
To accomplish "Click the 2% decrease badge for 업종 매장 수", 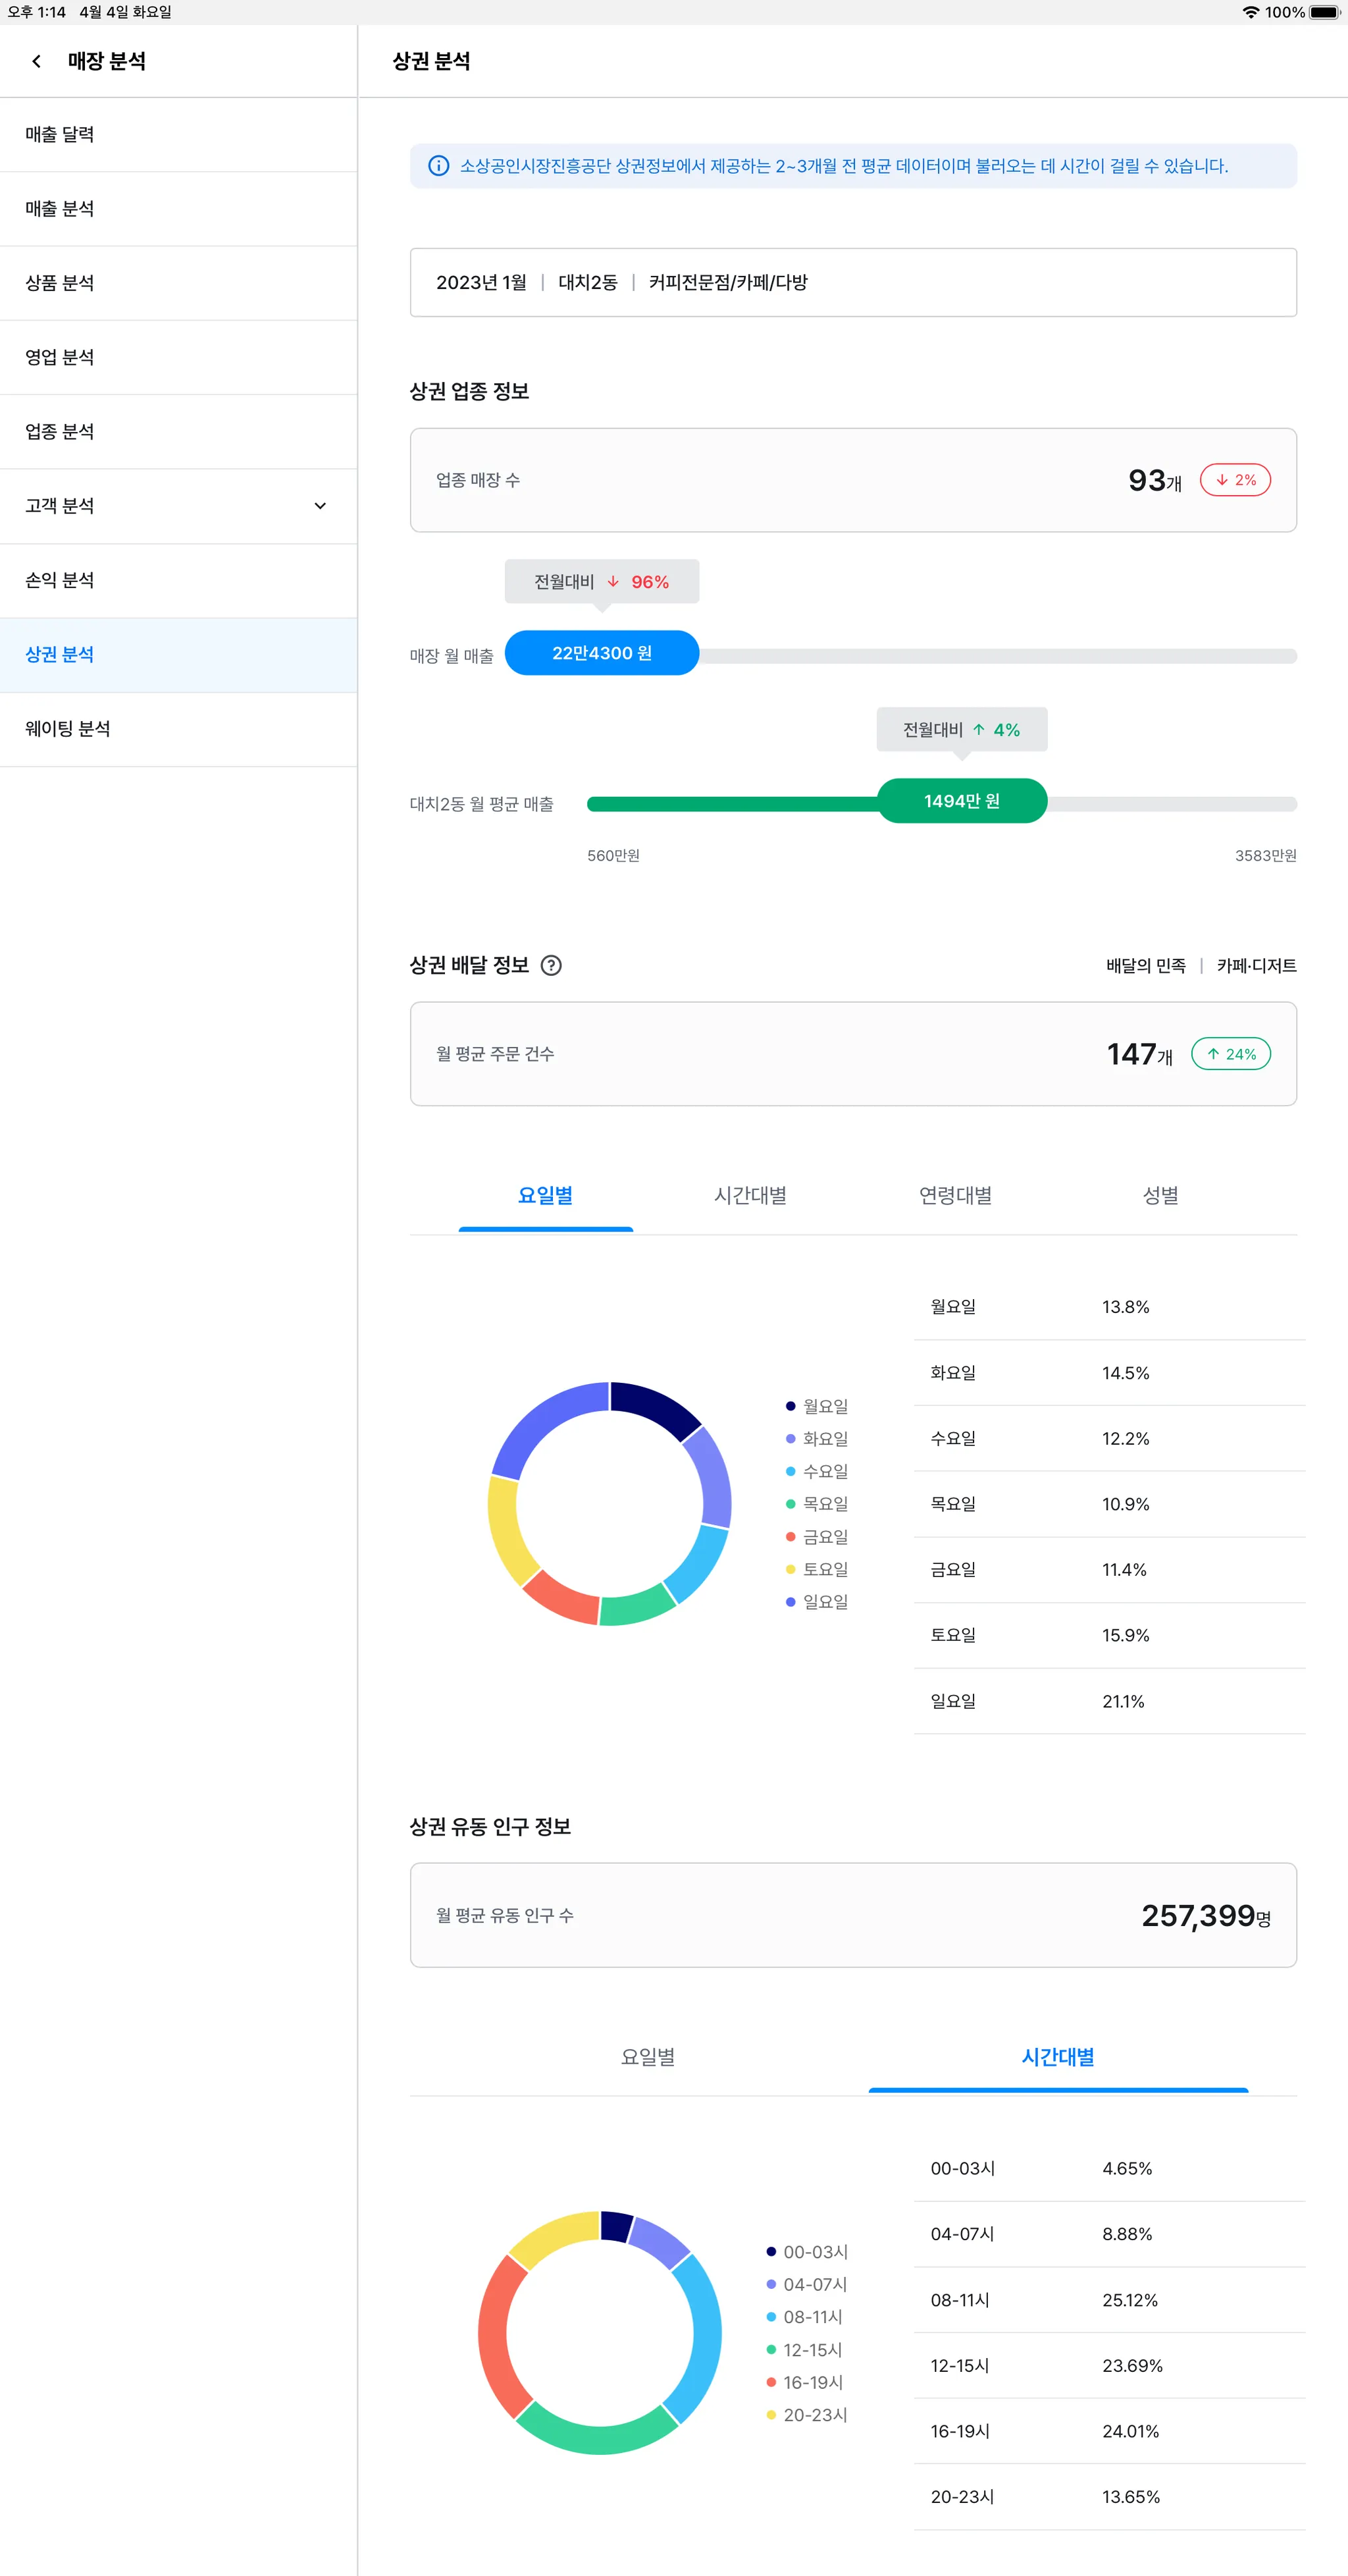I will [1235, 480].
